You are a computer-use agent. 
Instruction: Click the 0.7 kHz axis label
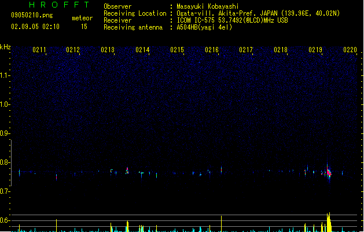coord(5,191)
